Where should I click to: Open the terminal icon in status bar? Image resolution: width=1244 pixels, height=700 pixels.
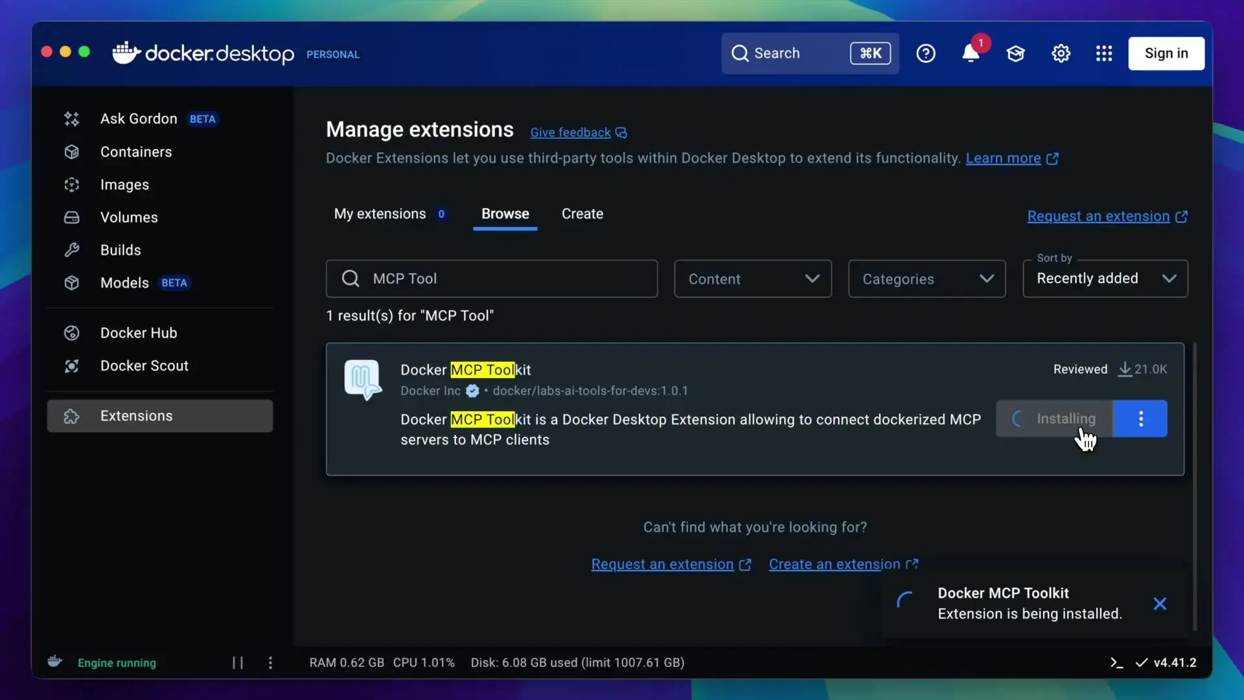click(1116, 662)
